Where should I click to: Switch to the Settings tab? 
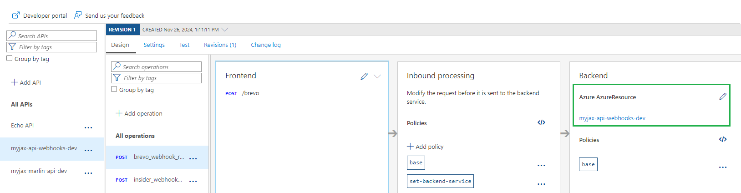(154, 45)
